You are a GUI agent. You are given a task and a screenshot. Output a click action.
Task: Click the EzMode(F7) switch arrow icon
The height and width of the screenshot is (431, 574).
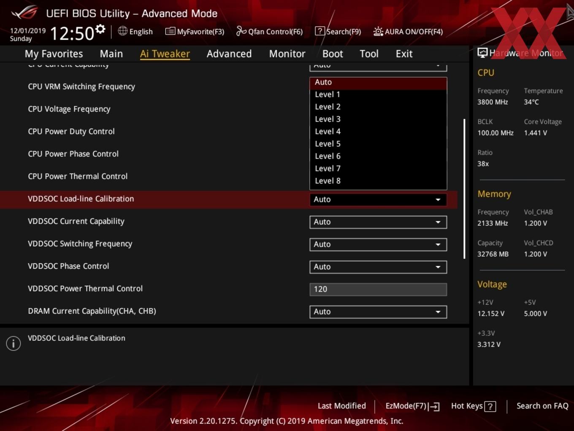click(x=434, y=406)
